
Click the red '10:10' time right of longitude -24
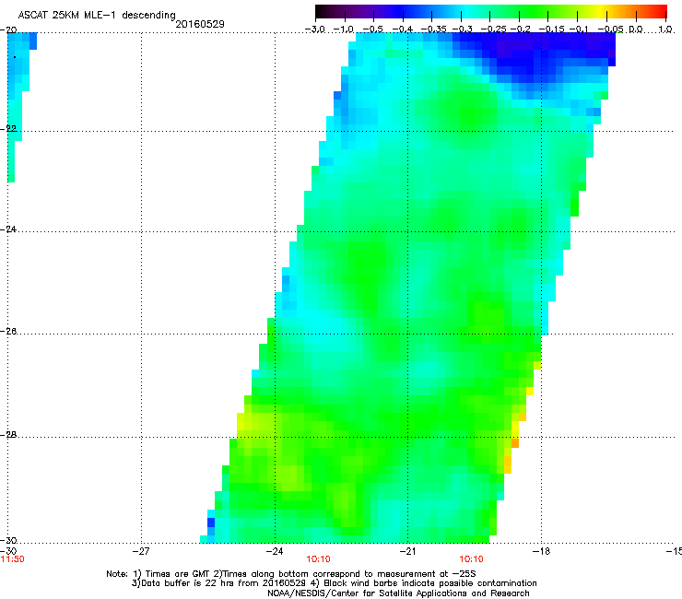click(x=318, y=559)
